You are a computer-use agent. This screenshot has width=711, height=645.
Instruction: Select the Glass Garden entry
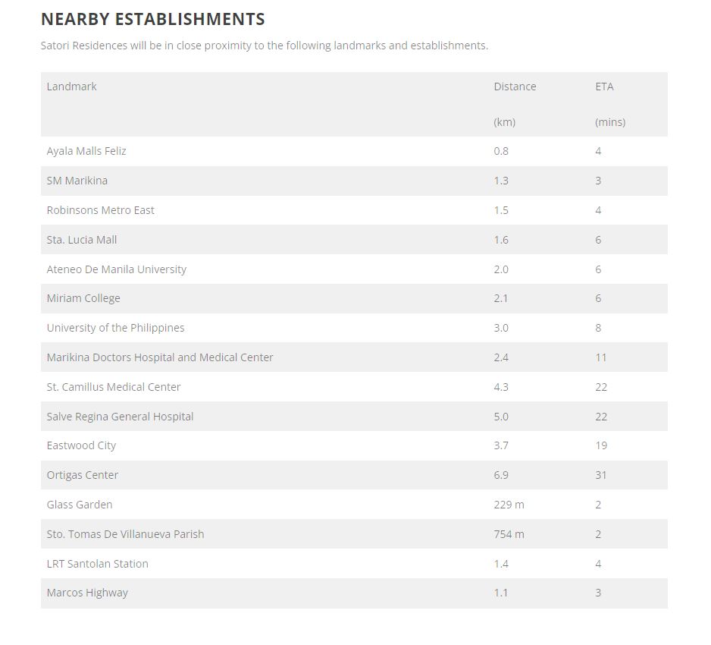pos(80,505)
